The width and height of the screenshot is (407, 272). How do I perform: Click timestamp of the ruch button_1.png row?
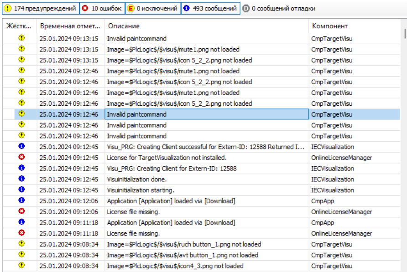point(69,244)
